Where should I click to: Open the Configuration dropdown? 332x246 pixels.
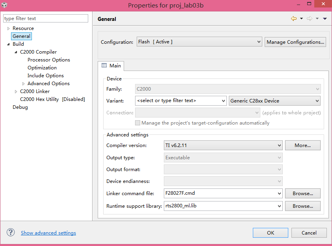tap(199, 42)
